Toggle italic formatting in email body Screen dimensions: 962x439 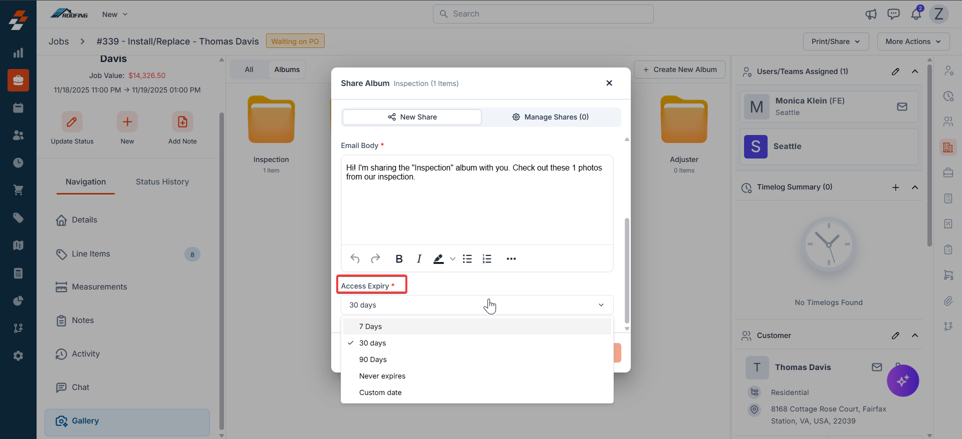pyautogui.click(x=419, y=258)
